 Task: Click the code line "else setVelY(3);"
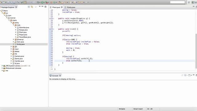point(74,61)
